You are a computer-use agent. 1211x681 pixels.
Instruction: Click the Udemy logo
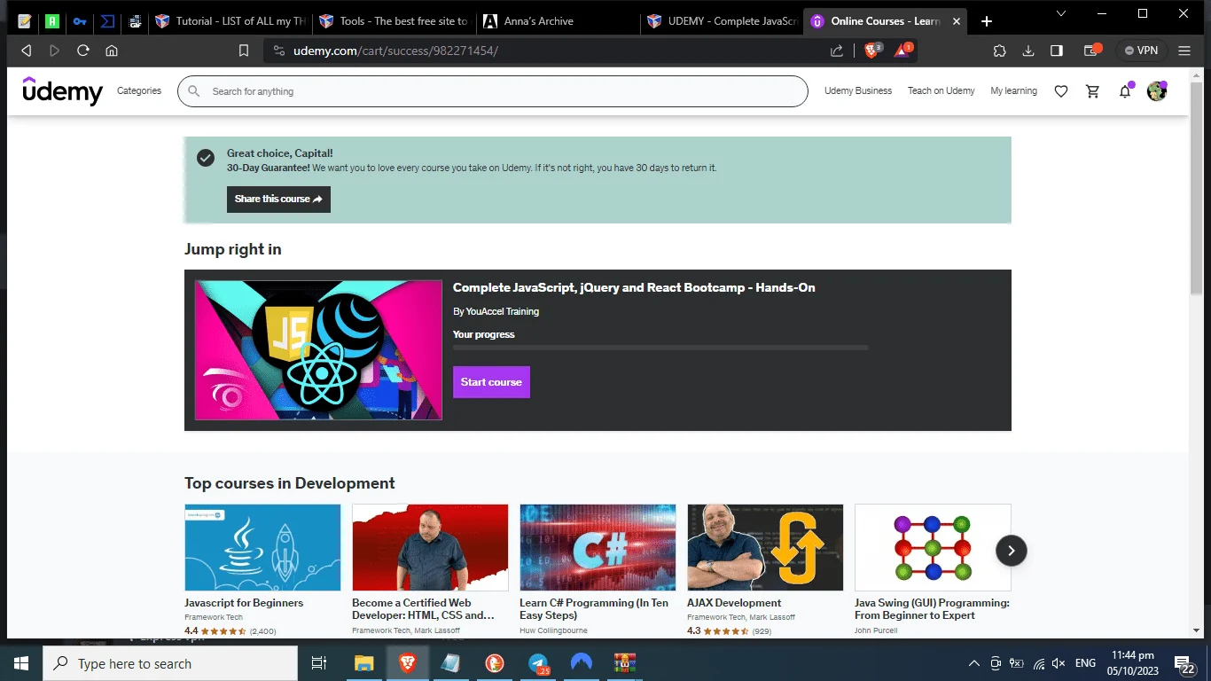[63, 90]
